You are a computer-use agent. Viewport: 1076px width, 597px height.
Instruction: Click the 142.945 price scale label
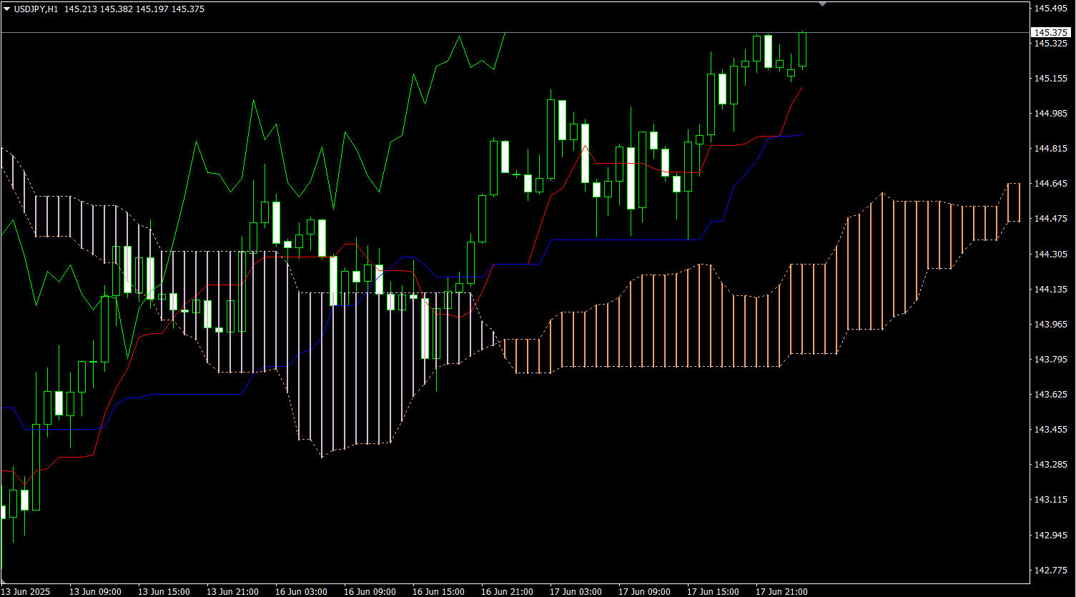coord(1051,536)
